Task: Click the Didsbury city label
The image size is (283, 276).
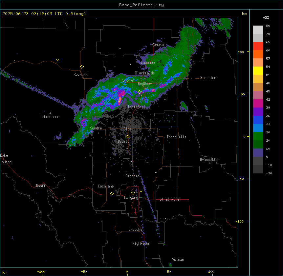Action: tap(126, 141)
